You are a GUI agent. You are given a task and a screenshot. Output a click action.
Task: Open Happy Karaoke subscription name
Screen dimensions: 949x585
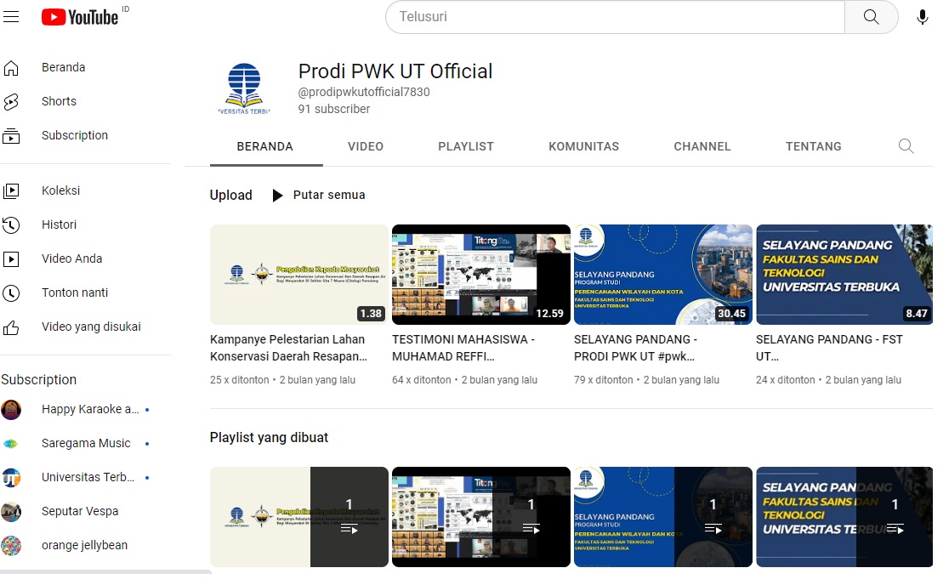tap(90, 409)
